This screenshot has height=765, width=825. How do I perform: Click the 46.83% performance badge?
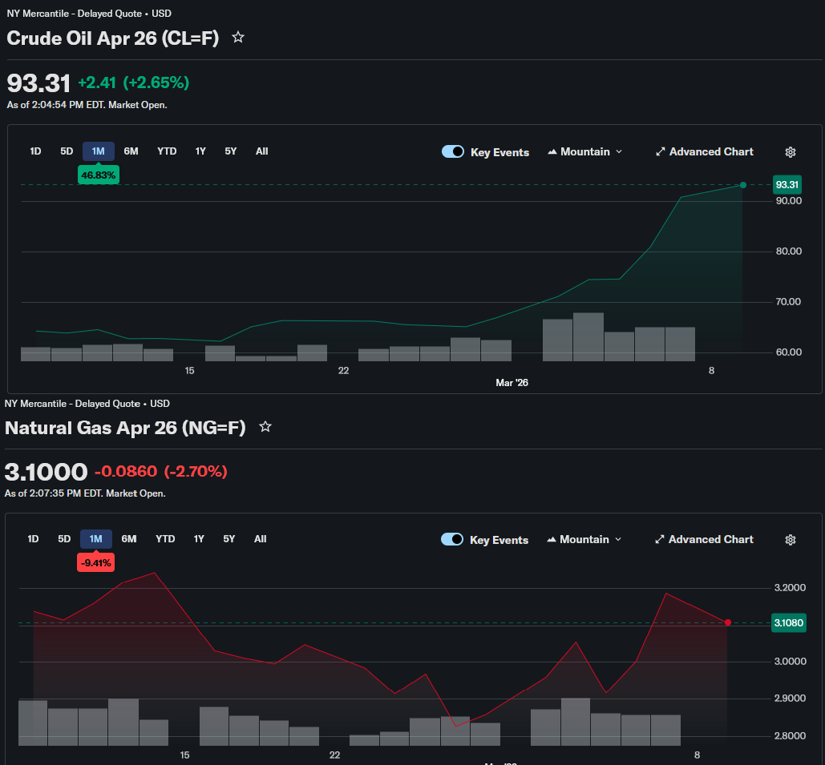(x=99, y=175)
